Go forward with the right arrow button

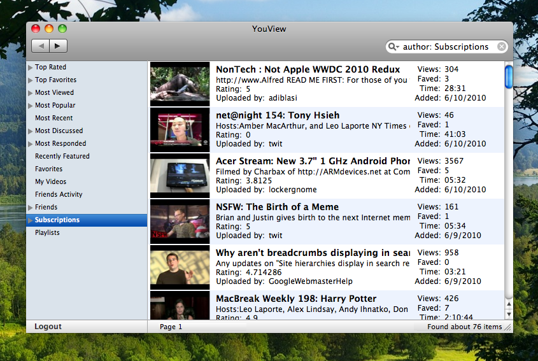58,46
